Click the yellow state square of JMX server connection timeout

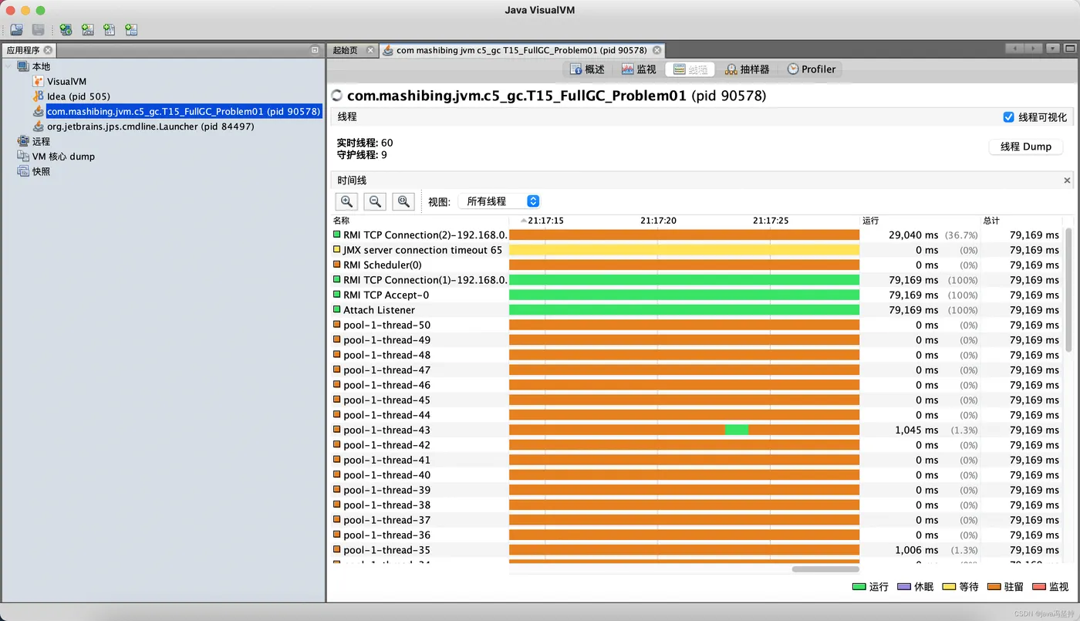tap(336, 250)
